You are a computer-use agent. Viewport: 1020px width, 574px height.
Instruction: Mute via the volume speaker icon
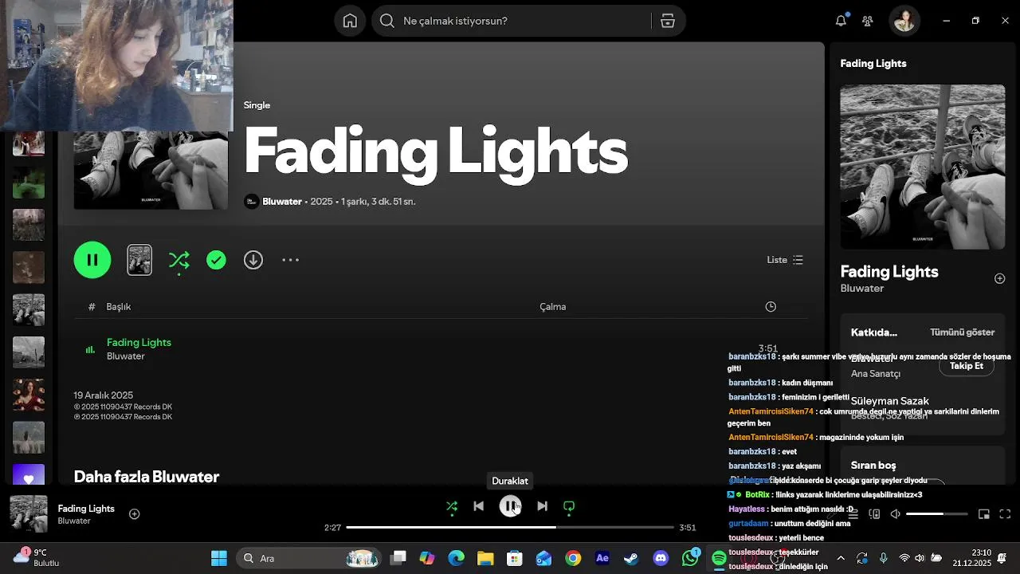click(x=896, y=514)
